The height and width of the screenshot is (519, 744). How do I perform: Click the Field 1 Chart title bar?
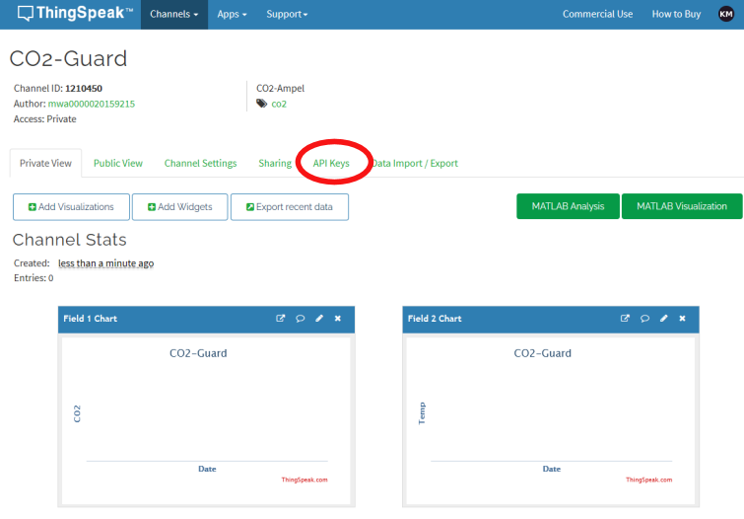[x=206, y=319]
